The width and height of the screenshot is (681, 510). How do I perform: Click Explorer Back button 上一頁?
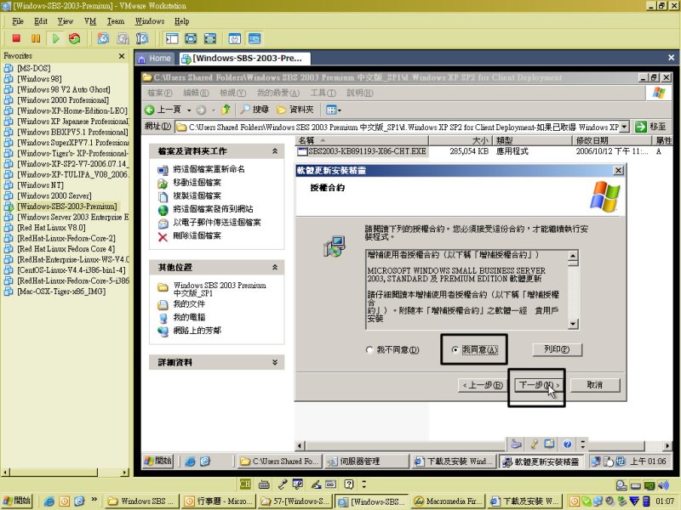click(x=163, y=110)
